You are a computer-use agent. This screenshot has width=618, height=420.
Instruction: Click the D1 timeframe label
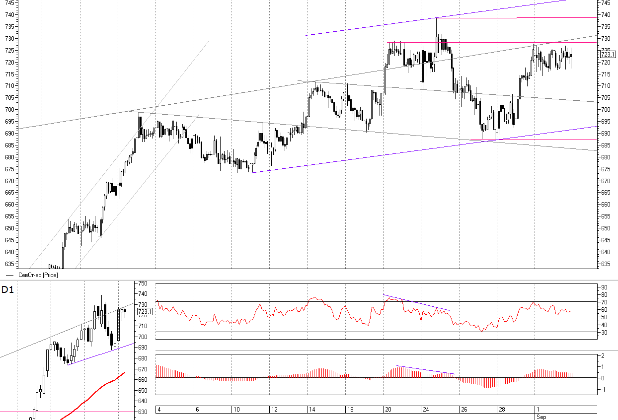[x=7, y=290]
